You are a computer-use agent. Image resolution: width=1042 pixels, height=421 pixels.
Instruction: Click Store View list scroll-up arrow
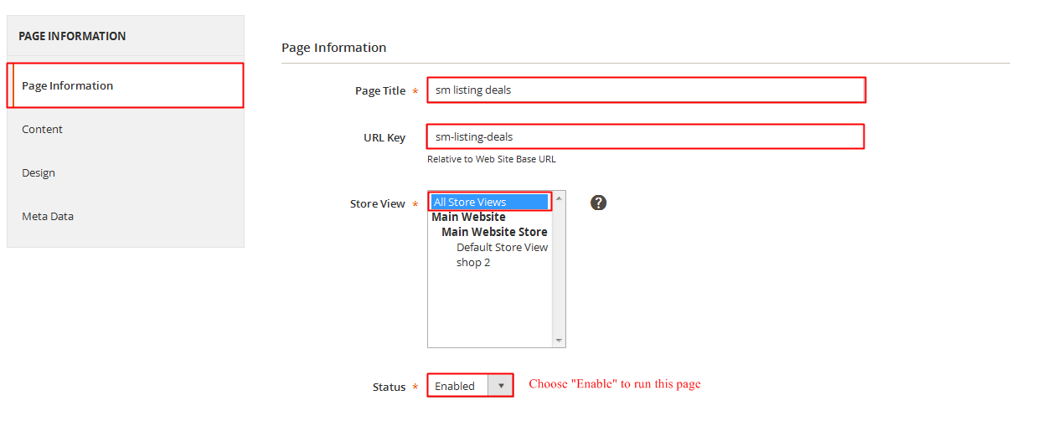click(x=559, y=198)
